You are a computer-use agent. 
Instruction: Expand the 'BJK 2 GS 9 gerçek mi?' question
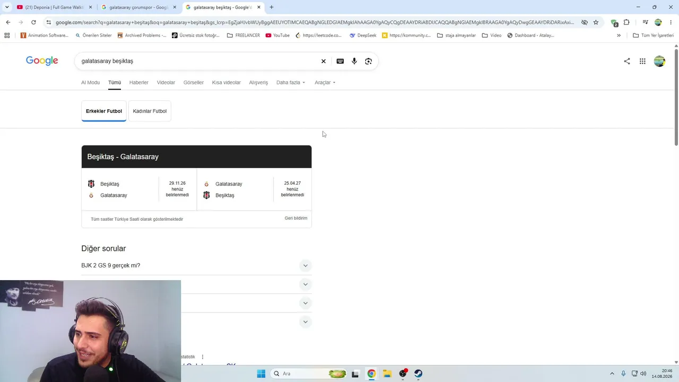196,265
